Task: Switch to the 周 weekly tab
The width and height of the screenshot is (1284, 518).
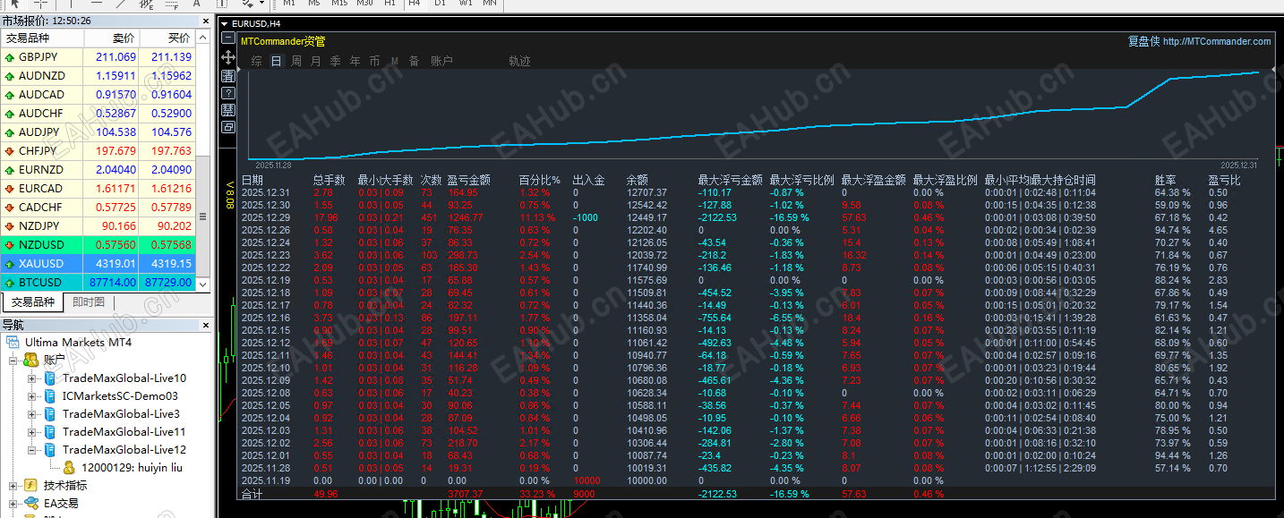Action: pyautogui.click(x=296, y=61)
